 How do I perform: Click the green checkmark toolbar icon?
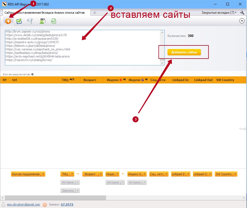click(x=19, y=21)
